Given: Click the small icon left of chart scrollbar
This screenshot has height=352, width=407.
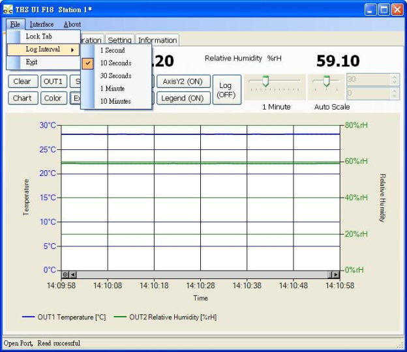Looking at the screenshot, I should click(65, 274).
